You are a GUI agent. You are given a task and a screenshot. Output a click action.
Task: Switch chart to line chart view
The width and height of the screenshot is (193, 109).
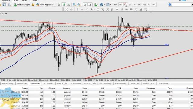[69, 5]
